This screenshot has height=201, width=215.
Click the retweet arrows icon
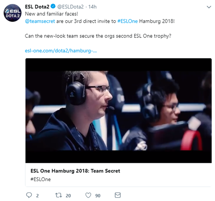(59, 195)
